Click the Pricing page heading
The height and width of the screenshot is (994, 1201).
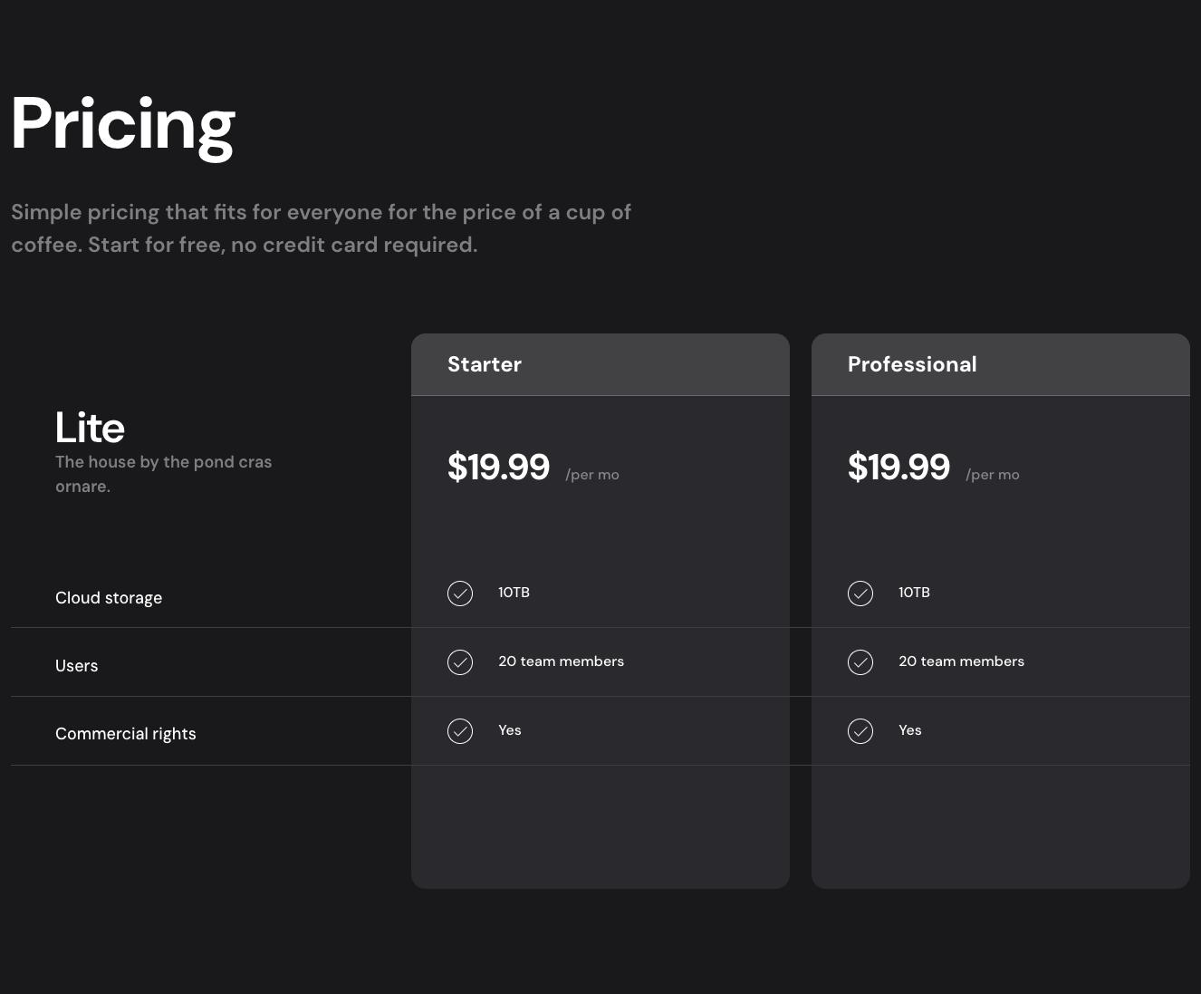[122, 124]
